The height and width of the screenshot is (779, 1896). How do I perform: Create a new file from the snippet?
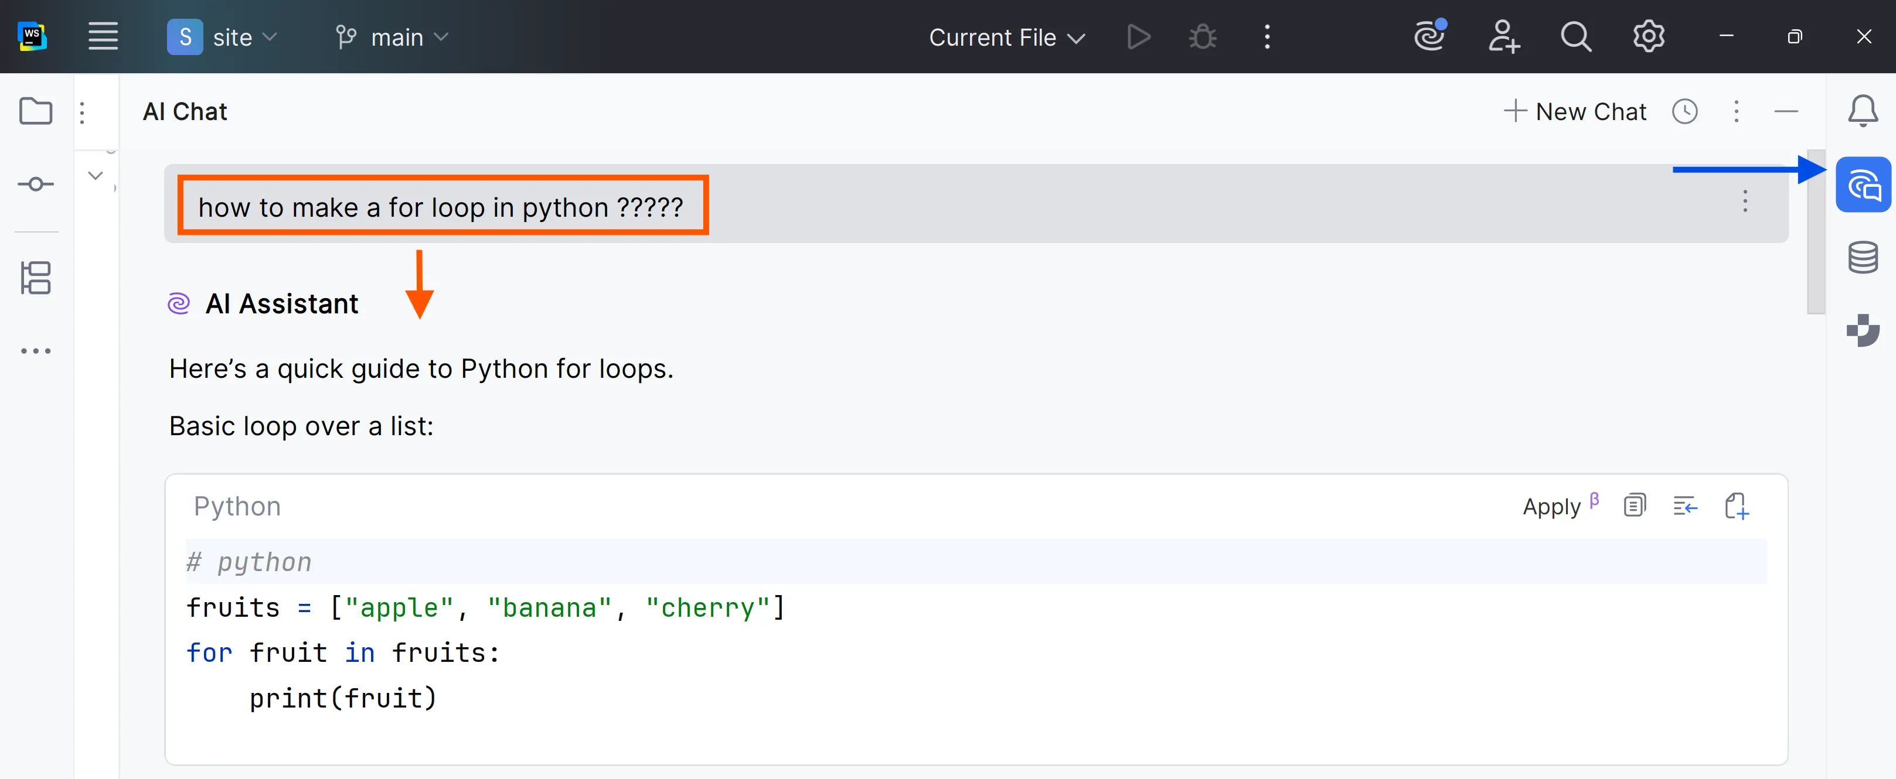point(1735,505)
